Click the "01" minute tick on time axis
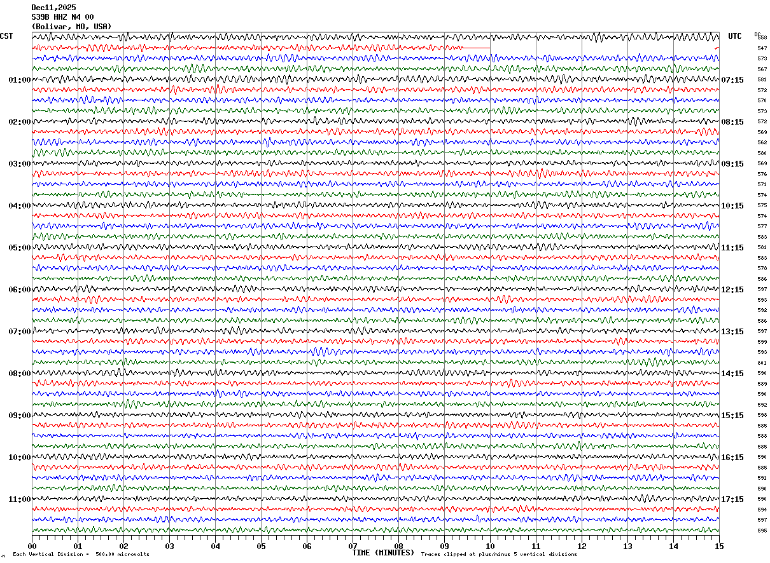 pyautogui.click(x=78, y=546)
